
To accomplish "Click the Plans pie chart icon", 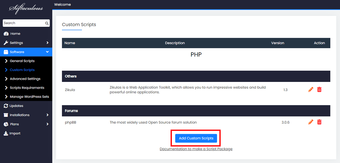I will pos(6,124).
